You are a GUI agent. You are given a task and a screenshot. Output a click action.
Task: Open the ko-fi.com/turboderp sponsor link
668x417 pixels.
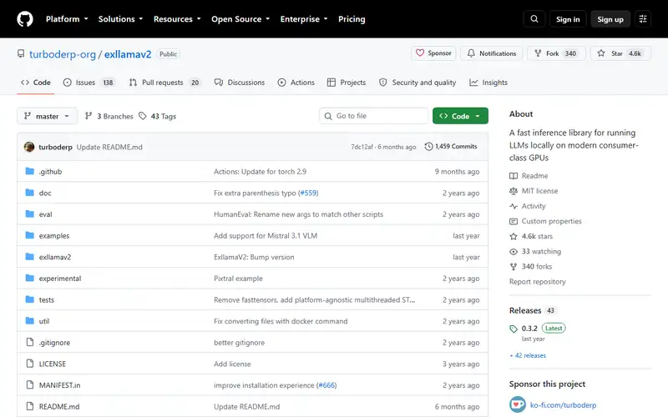(x=563, y=405)
